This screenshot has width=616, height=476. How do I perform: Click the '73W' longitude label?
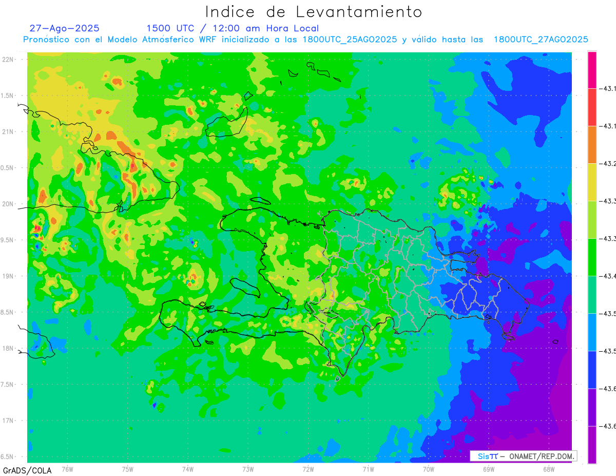click(248, 469)
